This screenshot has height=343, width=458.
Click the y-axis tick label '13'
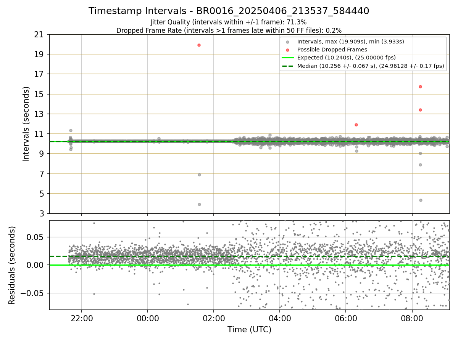[39, 114]
